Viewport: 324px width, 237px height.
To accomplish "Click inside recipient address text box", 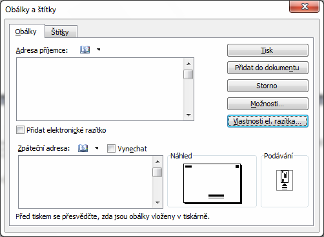I will click(x=100, y=89).
